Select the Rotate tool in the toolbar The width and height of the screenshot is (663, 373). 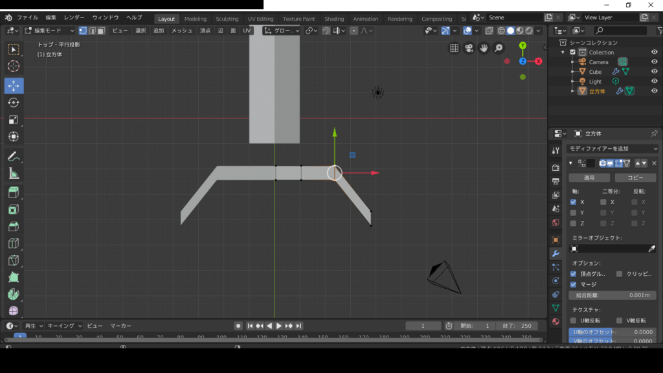point(14,103)
